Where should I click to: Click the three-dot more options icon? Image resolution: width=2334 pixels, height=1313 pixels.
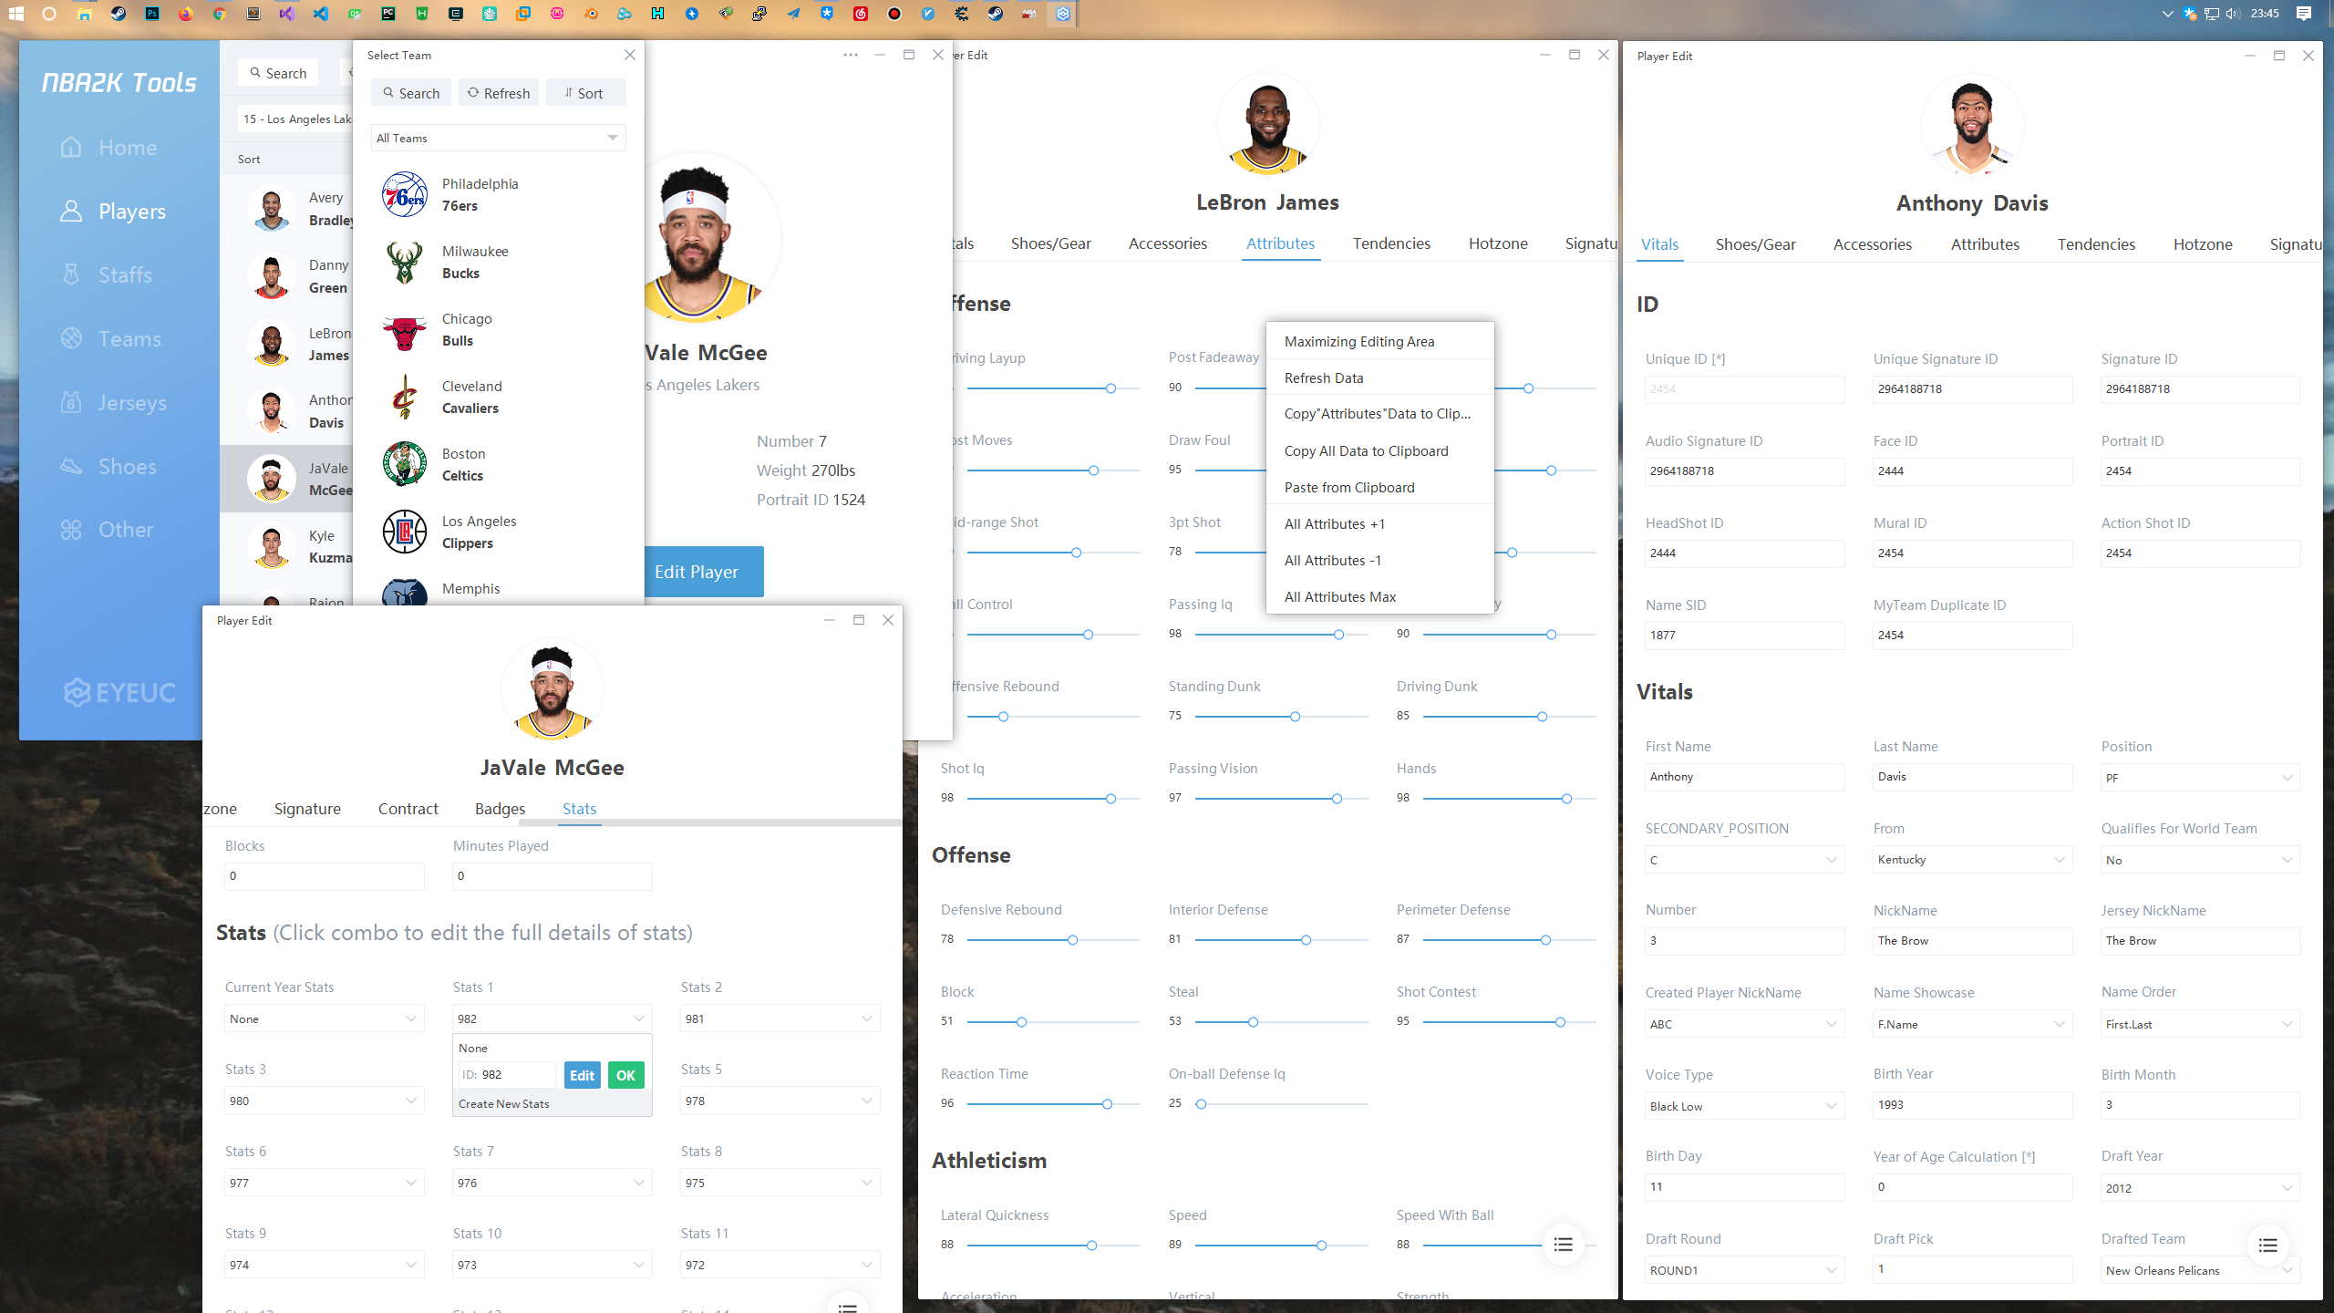coord(850,55)
